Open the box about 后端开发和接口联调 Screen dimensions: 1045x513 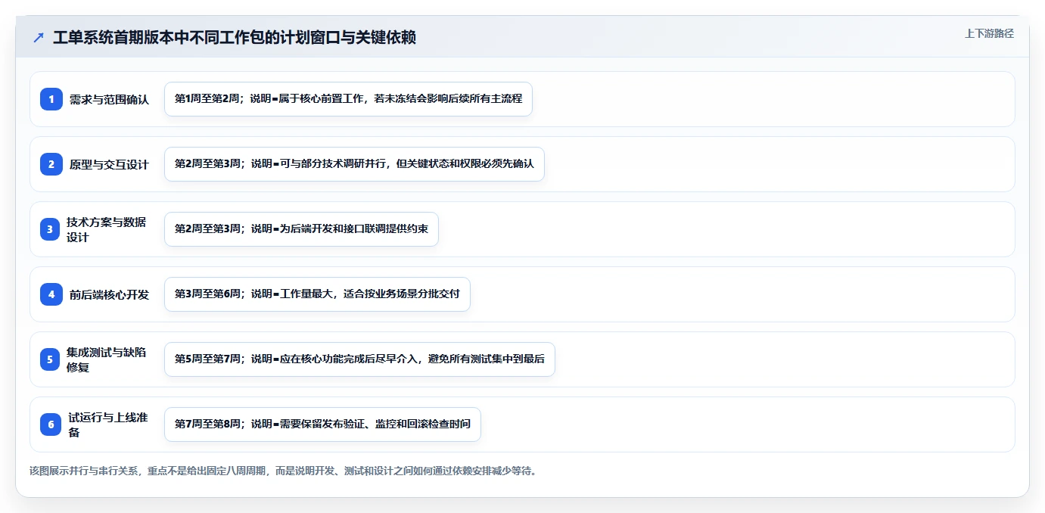301,229
